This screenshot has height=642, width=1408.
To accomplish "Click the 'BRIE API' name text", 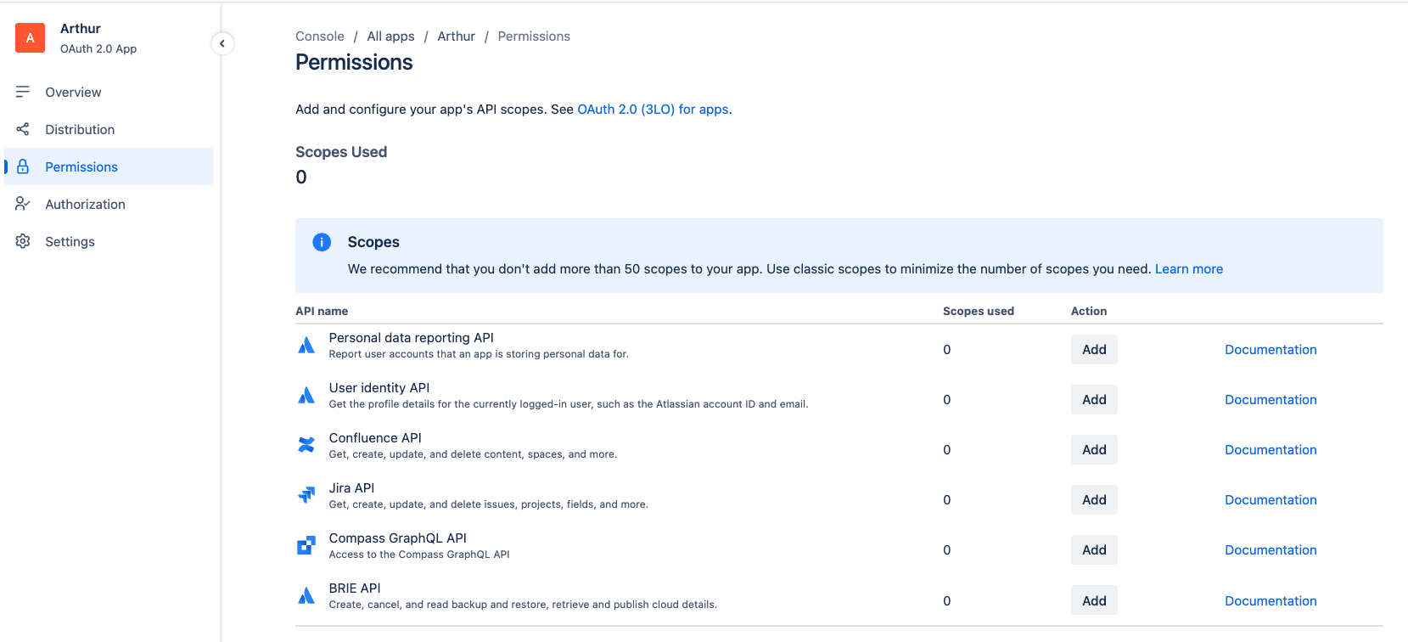I will [355, 588].
